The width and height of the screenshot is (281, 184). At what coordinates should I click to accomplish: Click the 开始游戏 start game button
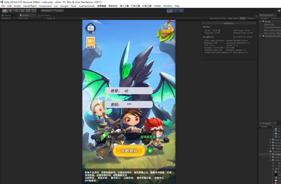point(129,151)
